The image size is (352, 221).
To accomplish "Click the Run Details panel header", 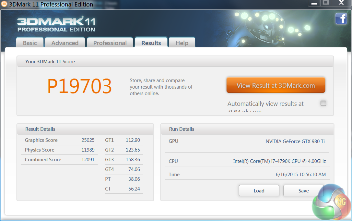I will tap(247, 129).
